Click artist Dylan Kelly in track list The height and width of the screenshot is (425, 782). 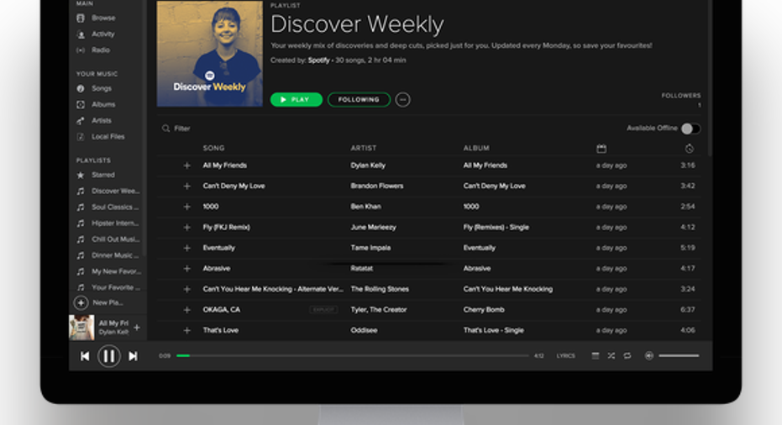[x=368, y=165]
